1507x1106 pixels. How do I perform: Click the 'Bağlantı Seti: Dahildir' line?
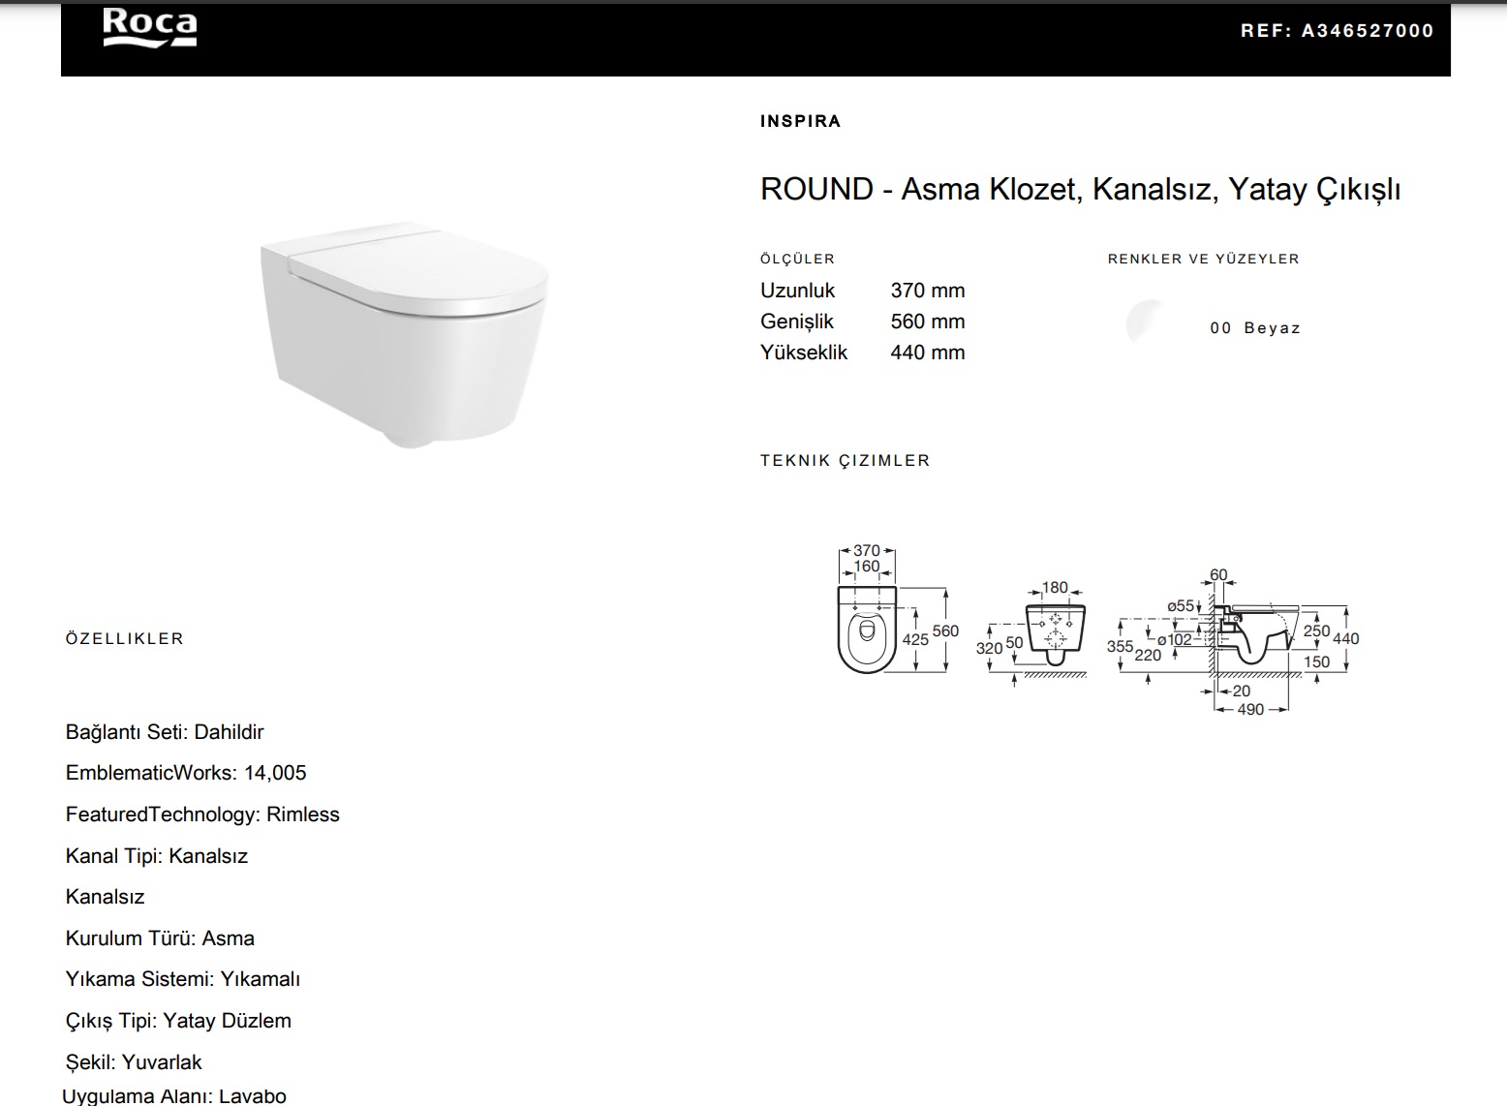click(x=165, y=732)
